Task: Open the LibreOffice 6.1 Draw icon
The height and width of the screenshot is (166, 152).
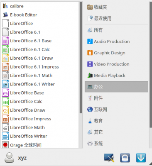Action: coord(5,58)
